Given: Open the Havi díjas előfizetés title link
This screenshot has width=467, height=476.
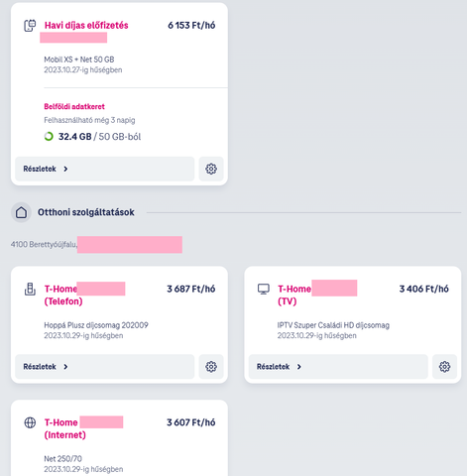Looking at the screenshot, I should coord(86,26).
